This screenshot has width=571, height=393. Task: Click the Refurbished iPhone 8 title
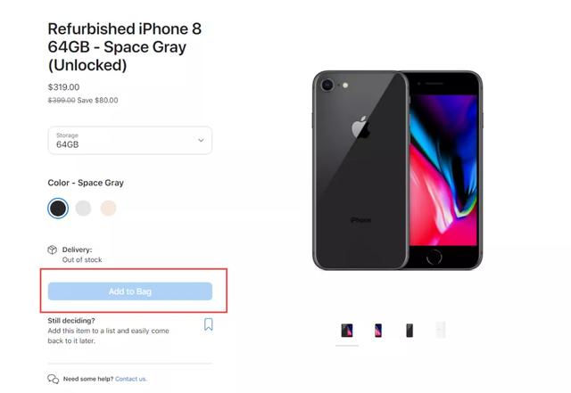(125, 47)
